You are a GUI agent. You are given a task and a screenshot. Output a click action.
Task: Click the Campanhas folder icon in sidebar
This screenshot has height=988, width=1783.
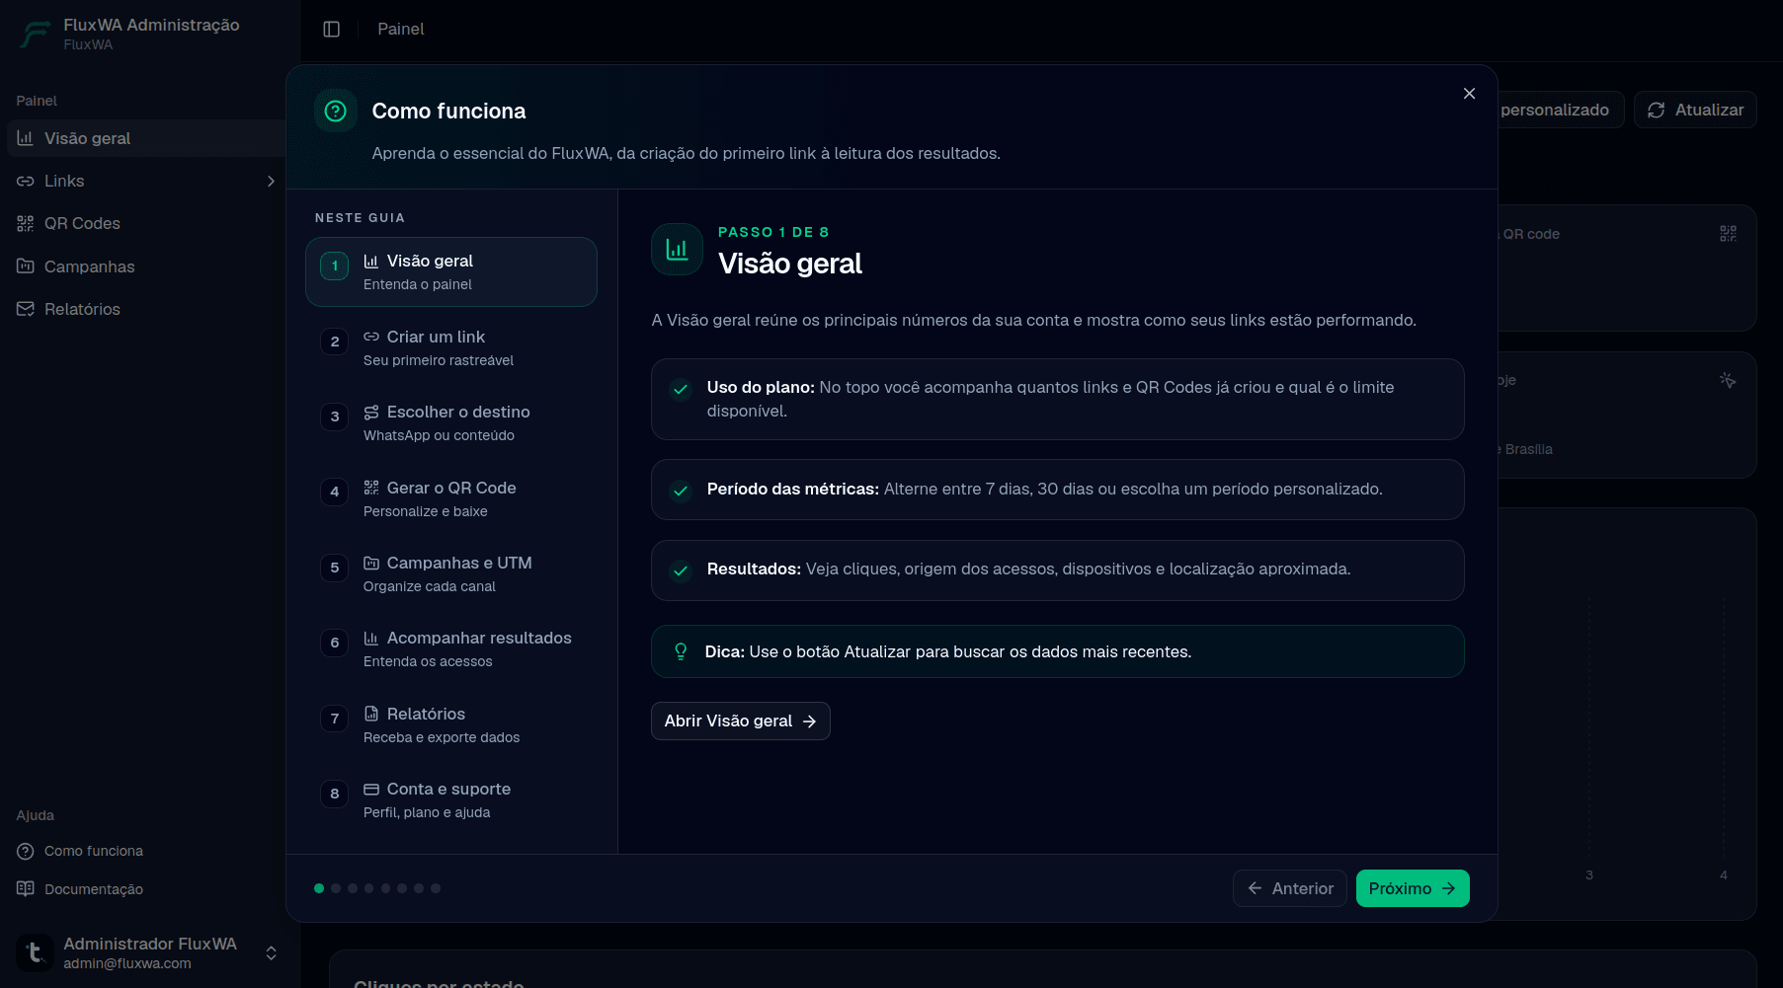[x=26, y=266]
